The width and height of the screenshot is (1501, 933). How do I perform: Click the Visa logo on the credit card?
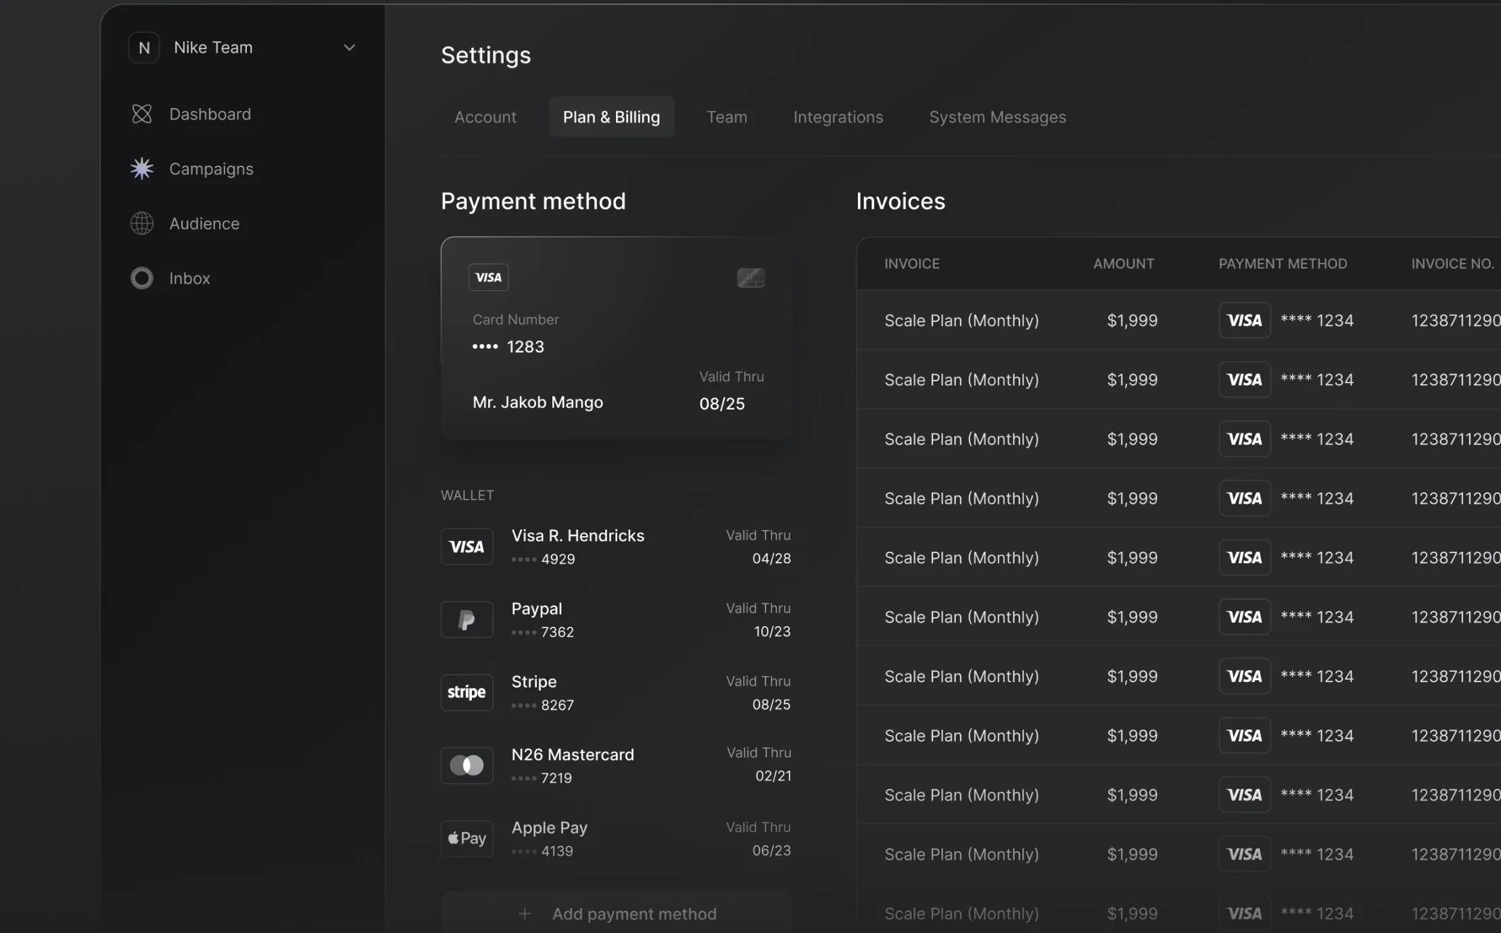pos(488,277)
